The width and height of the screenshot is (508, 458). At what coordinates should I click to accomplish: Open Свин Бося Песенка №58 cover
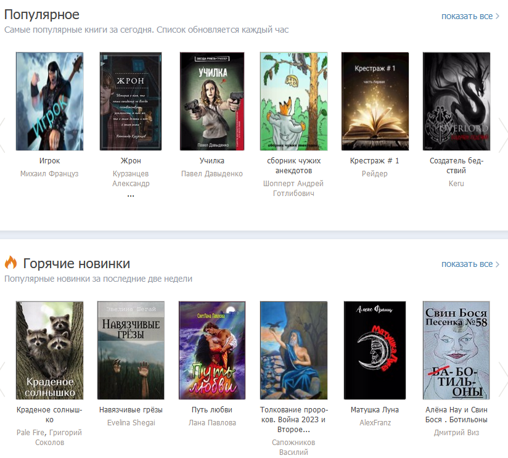[456, 351]
